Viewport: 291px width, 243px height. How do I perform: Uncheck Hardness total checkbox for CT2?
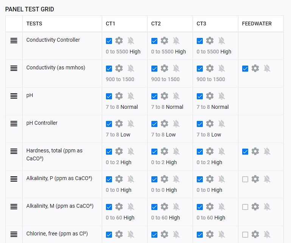click(x=154, y=152)
